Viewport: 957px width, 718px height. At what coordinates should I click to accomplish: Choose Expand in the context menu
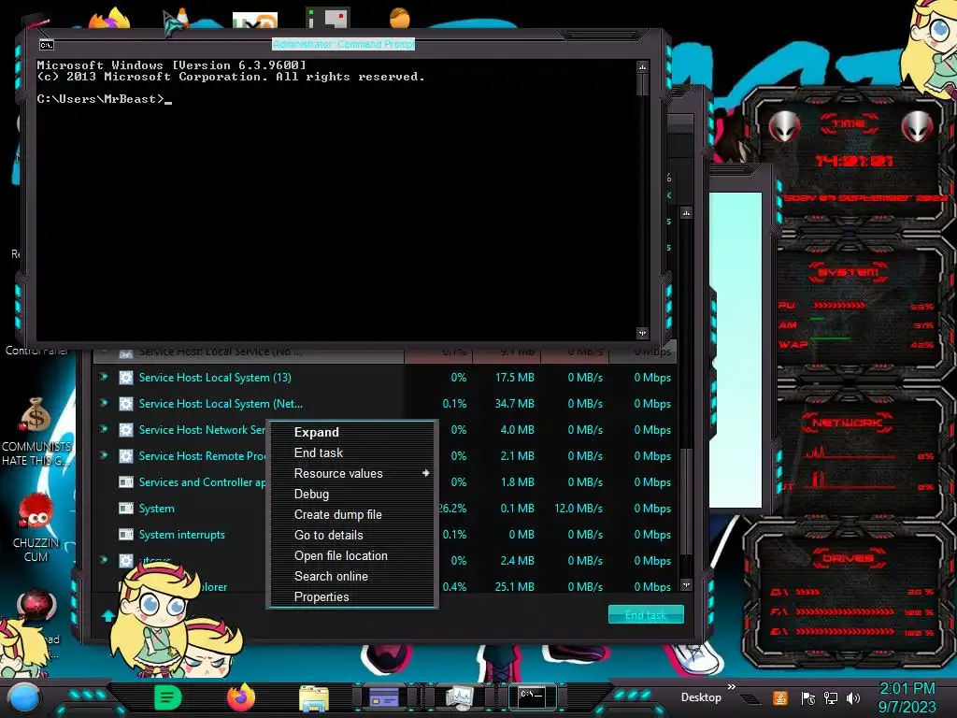click(352, 432)
